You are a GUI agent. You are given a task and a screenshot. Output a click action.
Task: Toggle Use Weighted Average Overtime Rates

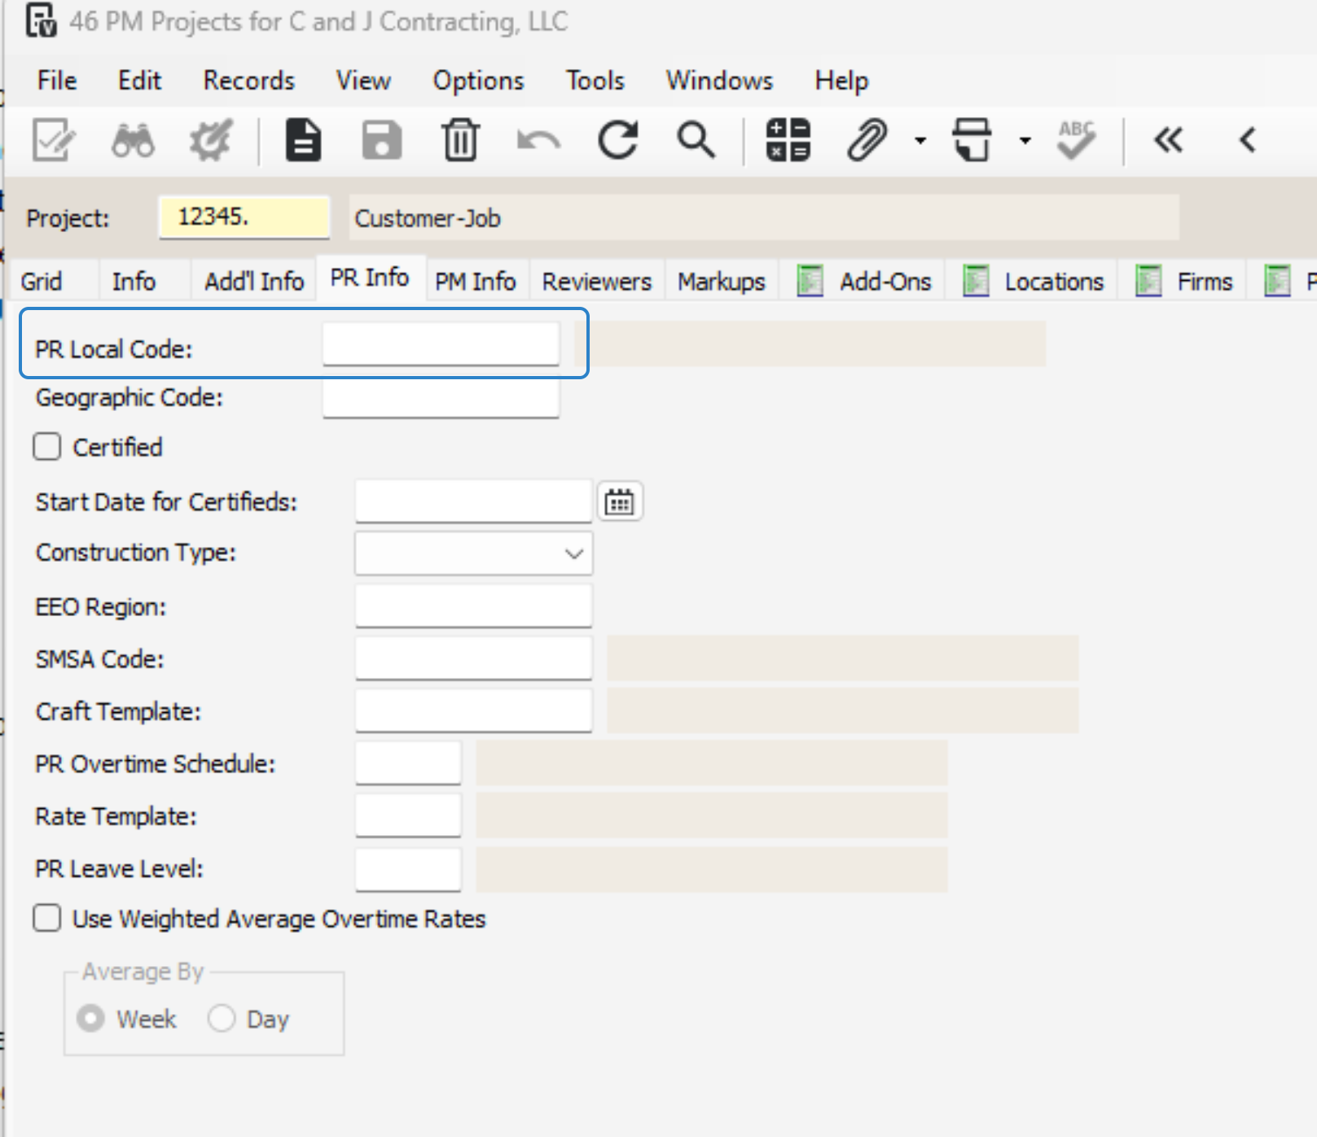click(47, 919)
